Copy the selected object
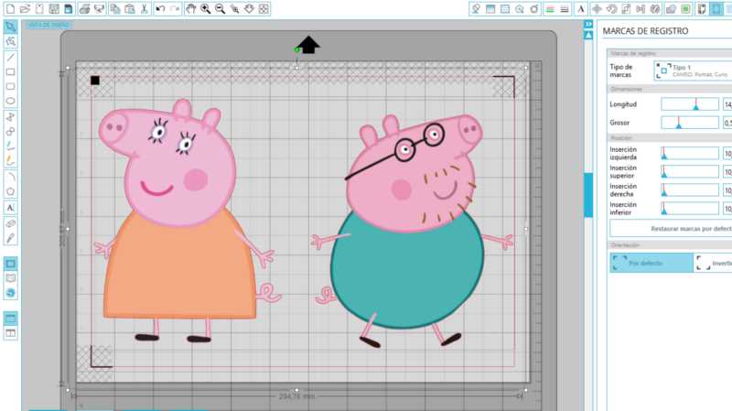Viewport: 732px width, 411px height. point(115,9)
